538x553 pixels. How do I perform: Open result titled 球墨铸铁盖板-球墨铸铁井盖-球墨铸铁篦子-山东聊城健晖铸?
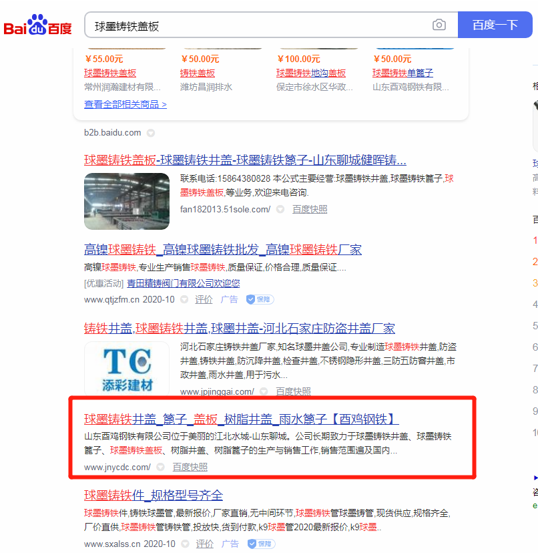[x=245, y=160]
